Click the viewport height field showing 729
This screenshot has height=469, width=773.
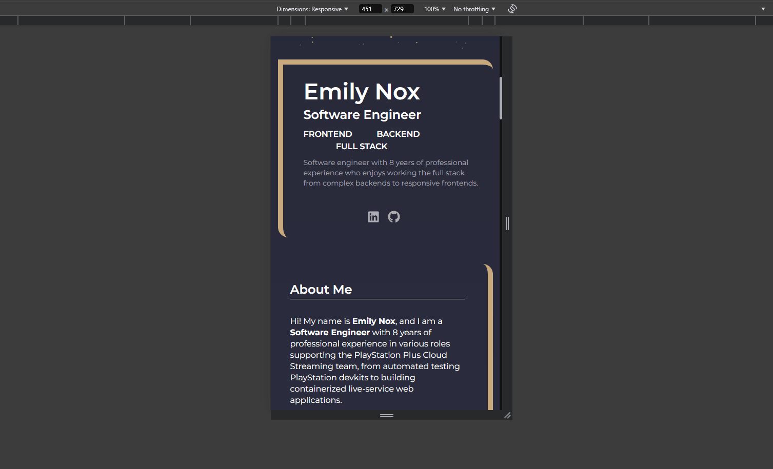pyautogui.click(x=402, y=9)
